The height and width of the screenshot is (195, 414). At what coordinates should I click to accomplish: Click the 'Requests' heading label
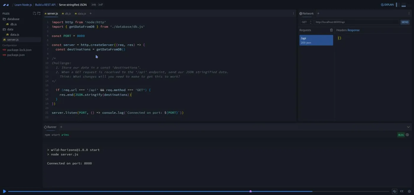click(x=305, y=30)
